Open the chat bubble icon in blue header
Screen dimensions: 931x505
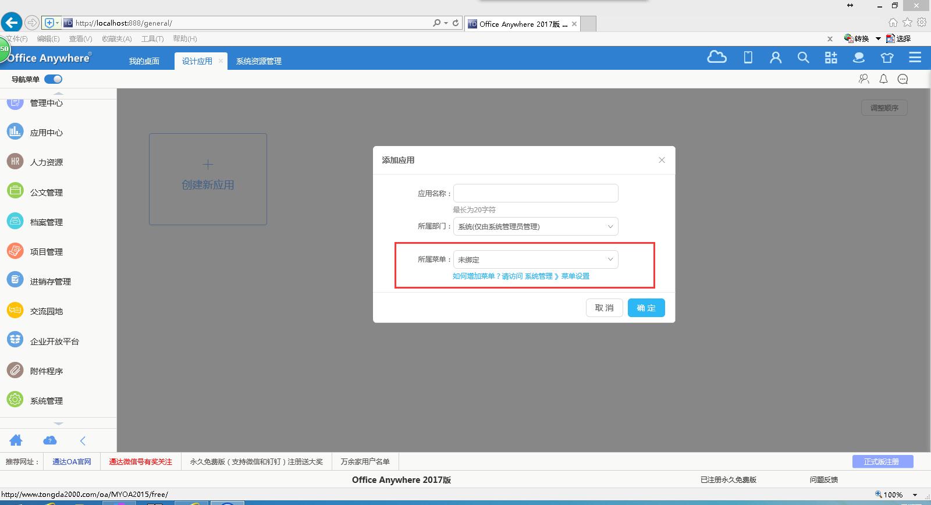(859, 57)
